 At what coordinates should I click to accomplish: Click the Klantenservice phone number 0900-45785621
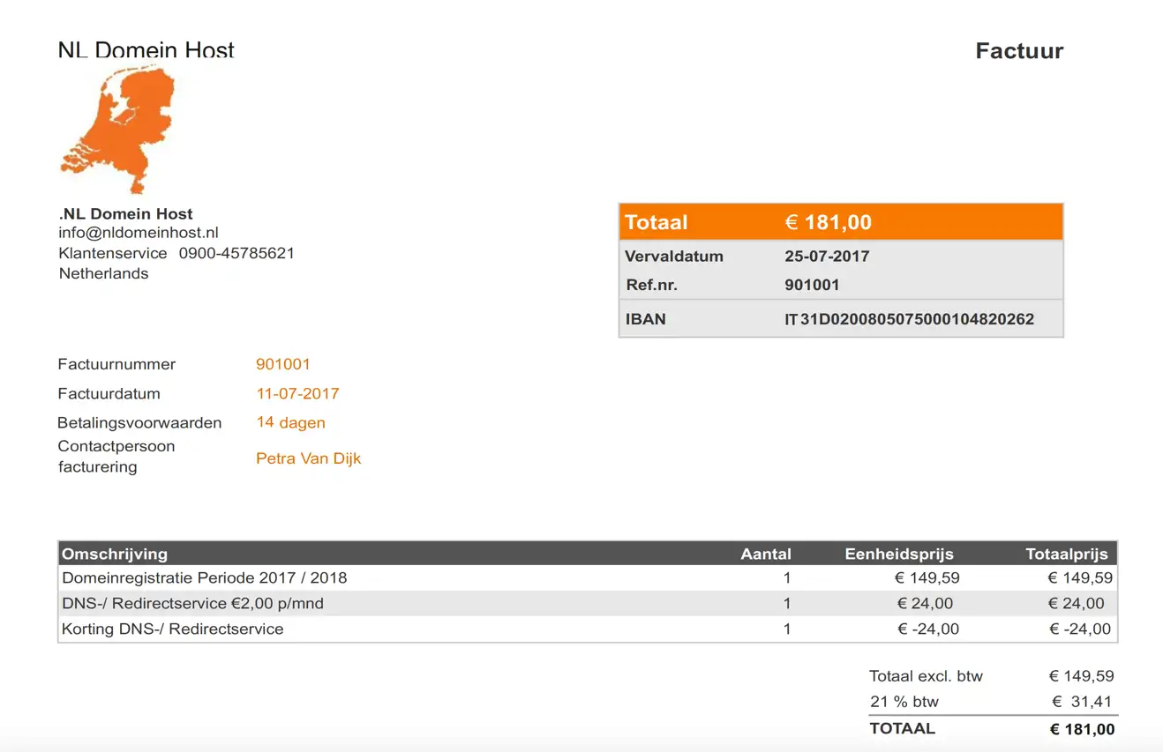pyautogui.click(x=236, y=253)
